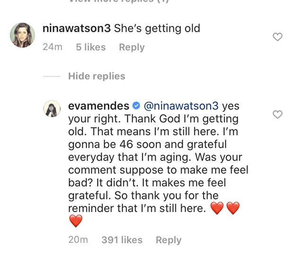View who gave the 5 likes
Screen dimensions: 300x256
pyautogui.click(x=91, y=47)
